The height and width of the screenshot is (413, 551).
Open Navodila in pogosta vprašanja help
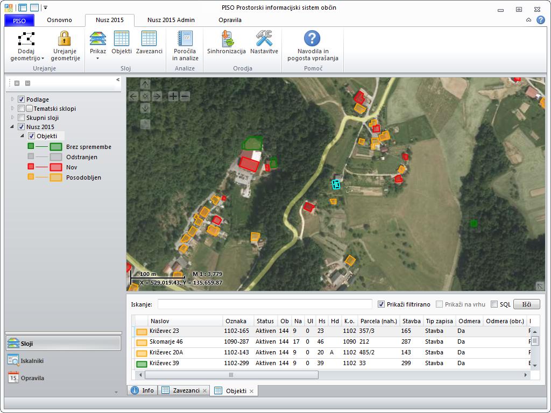(x=313, y=40)
